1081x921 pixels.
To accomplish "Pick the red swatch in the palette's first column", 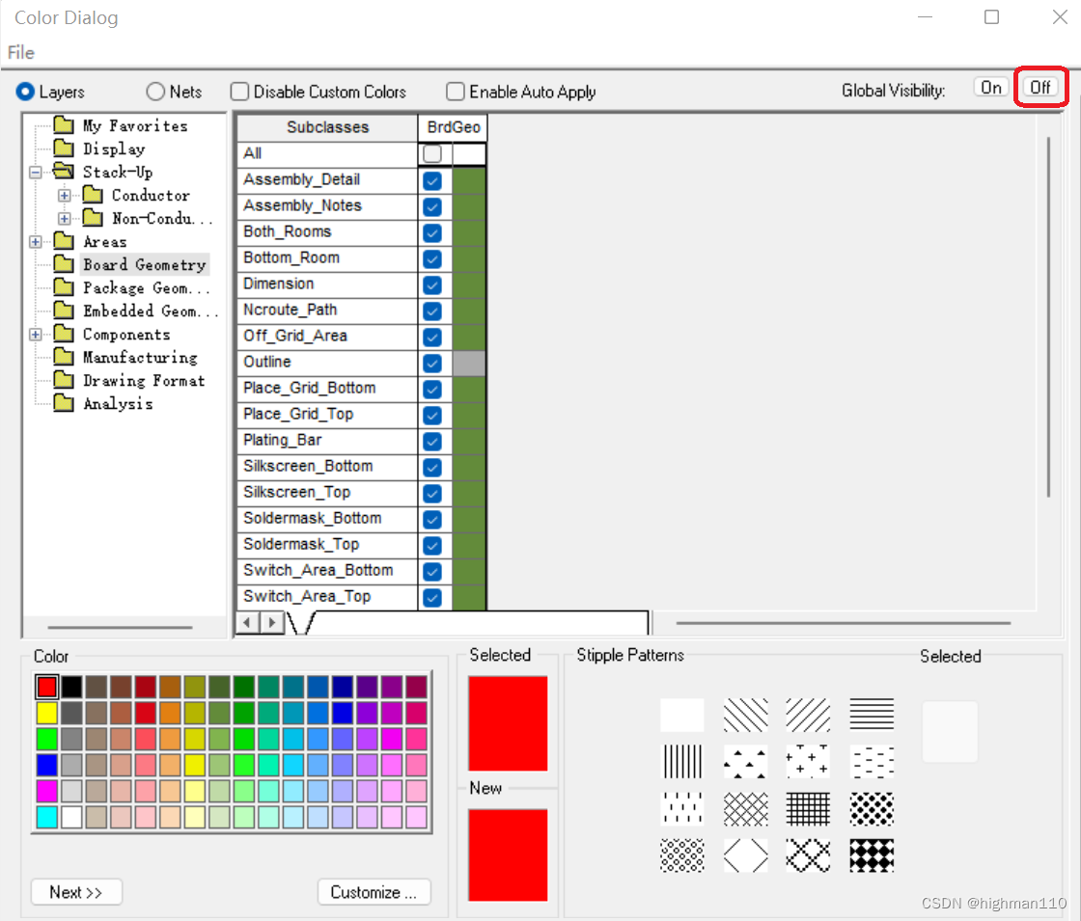I will (47, 687).
